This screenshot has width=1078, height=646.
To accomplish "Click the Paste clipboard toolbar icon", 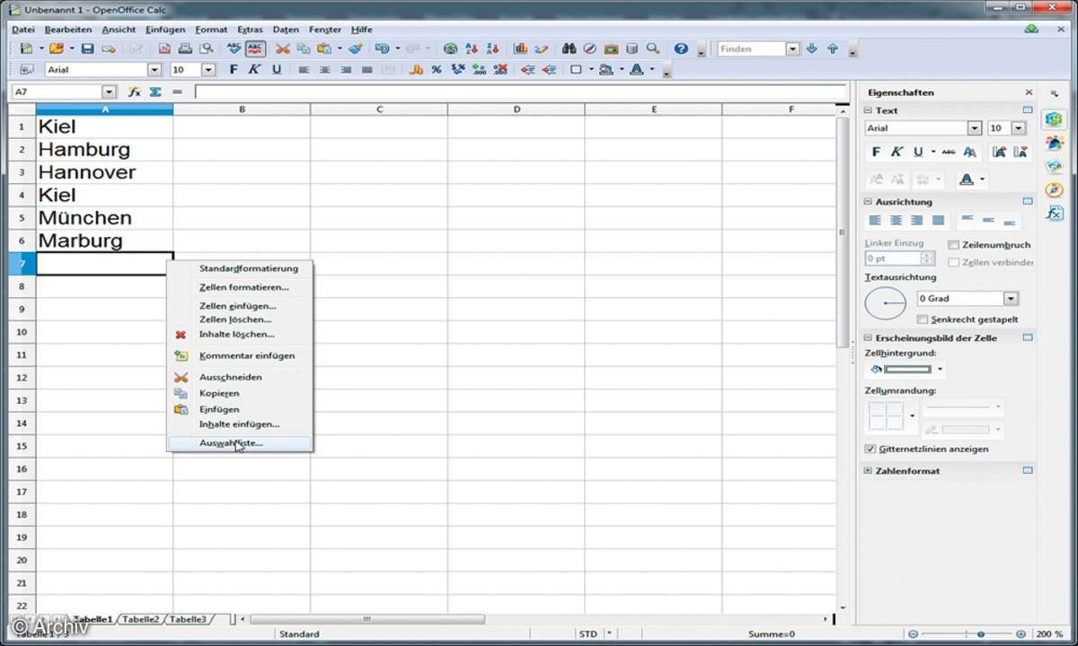I will point(323,48).
